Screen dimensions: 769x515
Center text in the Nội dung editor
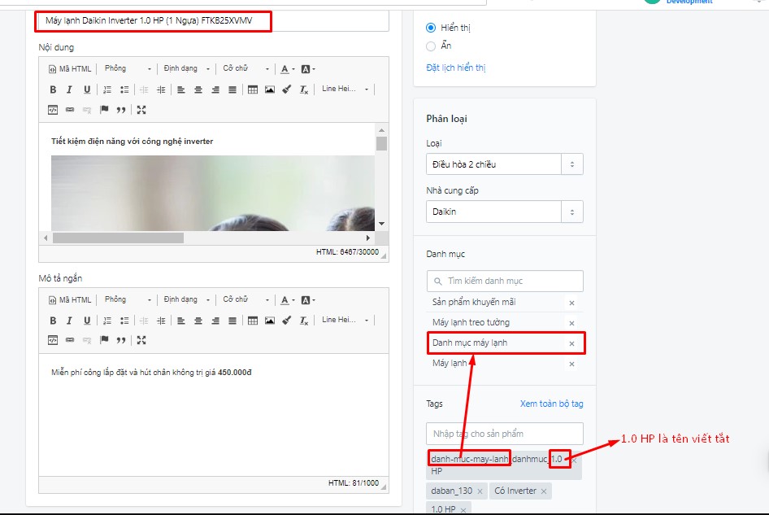pos(198,89)
